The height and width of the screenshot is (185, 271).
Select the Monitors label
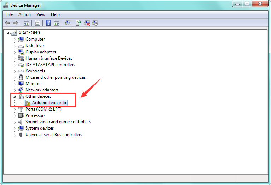(x=34, y=84)
